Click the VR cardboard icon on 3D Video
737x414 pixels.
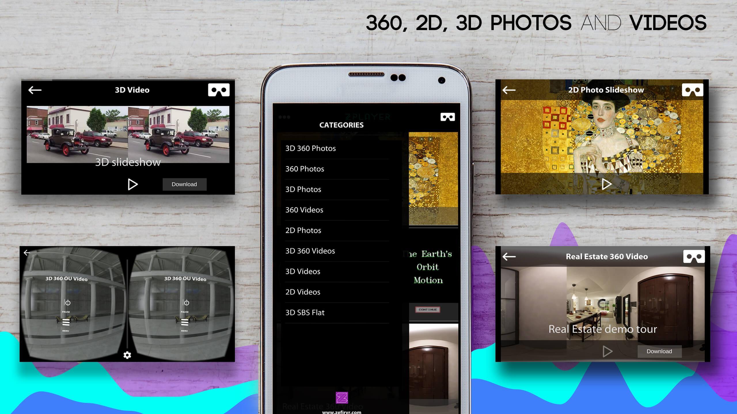click(219, 89)
